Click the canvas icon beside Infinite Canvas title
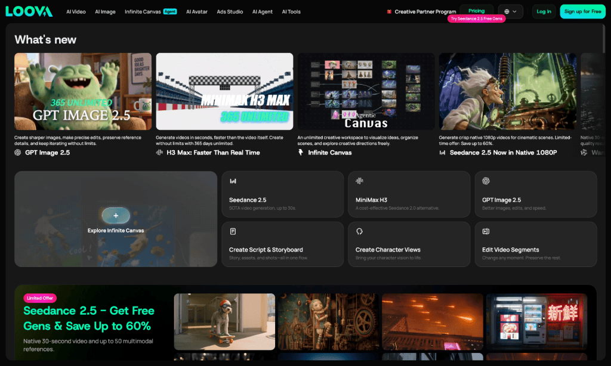This screenshot has width=611, height=366. [301, 153]
